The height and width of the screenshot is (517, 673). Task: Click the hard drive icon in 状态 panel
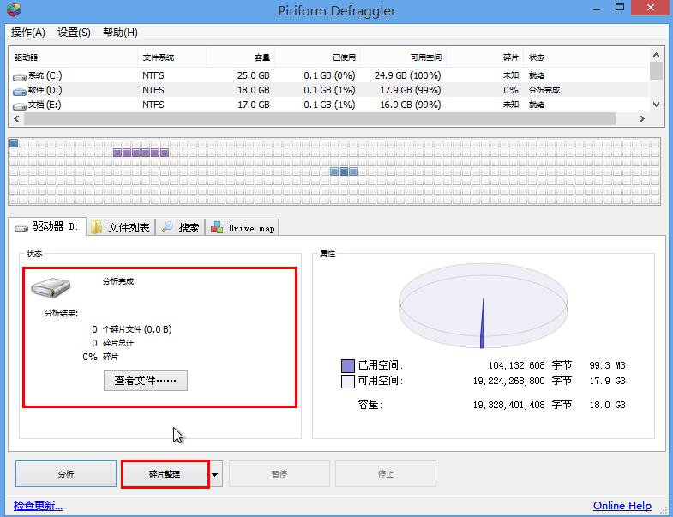[51, 287]
